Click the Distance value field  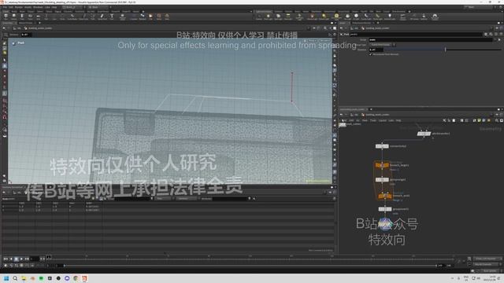376,50
